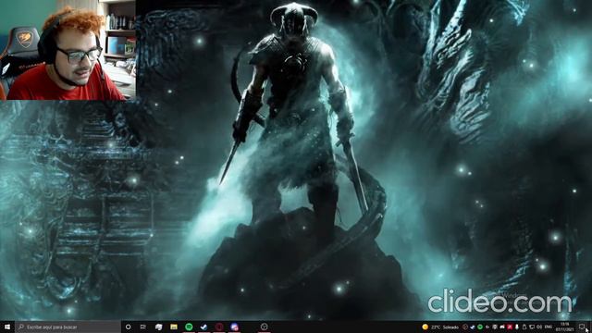Open the volume control in system tray
Viewport: 592px width, 333px height.
pos(539,327)
